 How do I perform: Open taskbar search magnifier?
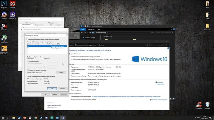(x=8, y=118)
